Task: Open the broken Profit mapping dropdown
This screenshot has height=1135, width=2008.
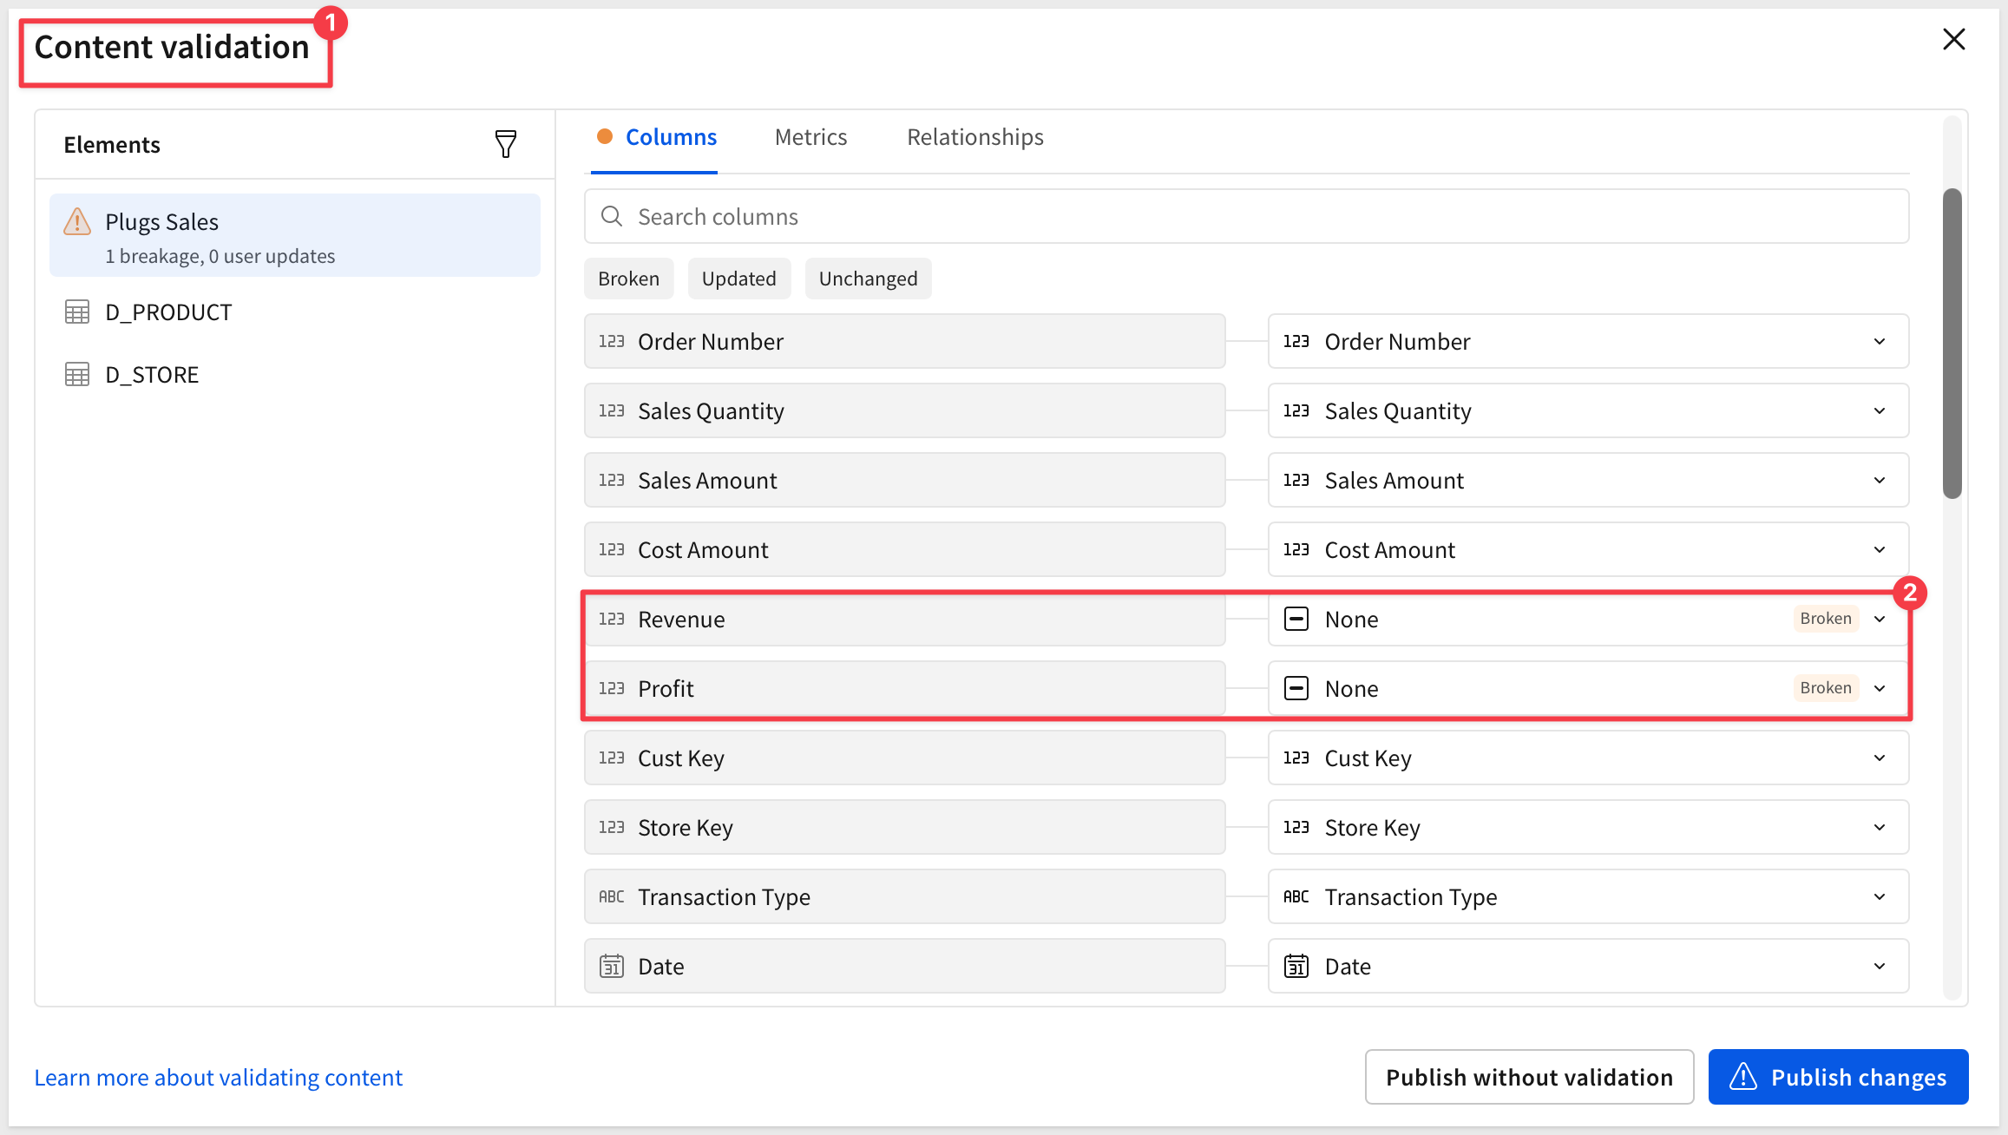Action: pyautogui.click(x=1588, y=688)
